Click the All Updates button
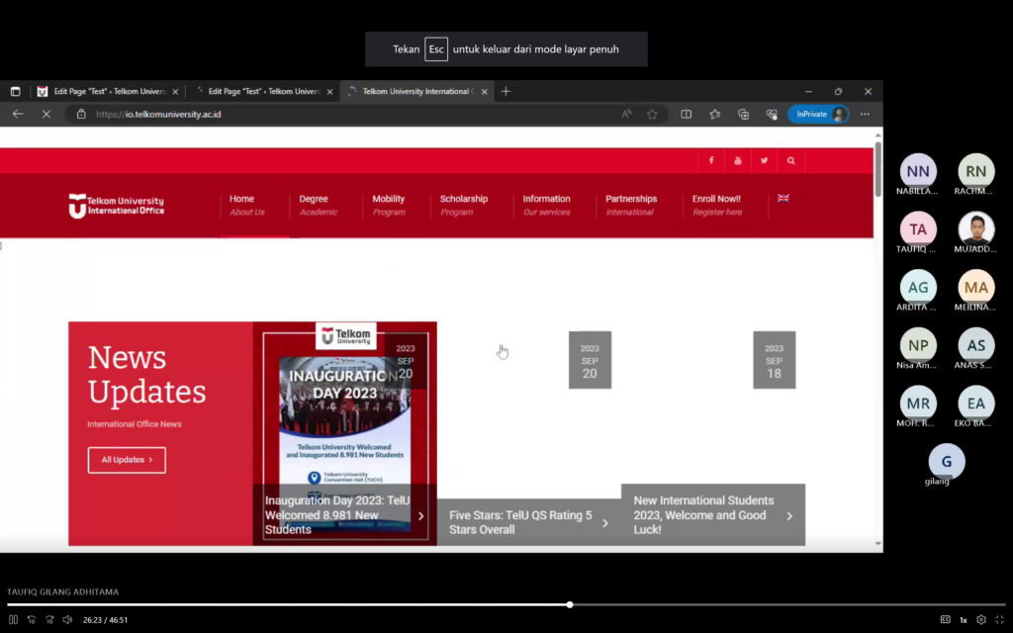1013x633 pixels. [127, 460]
